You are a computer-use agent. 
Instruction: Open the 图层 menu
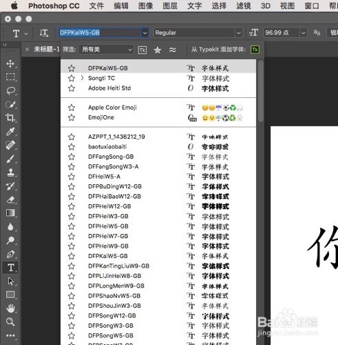click(170, 6)
